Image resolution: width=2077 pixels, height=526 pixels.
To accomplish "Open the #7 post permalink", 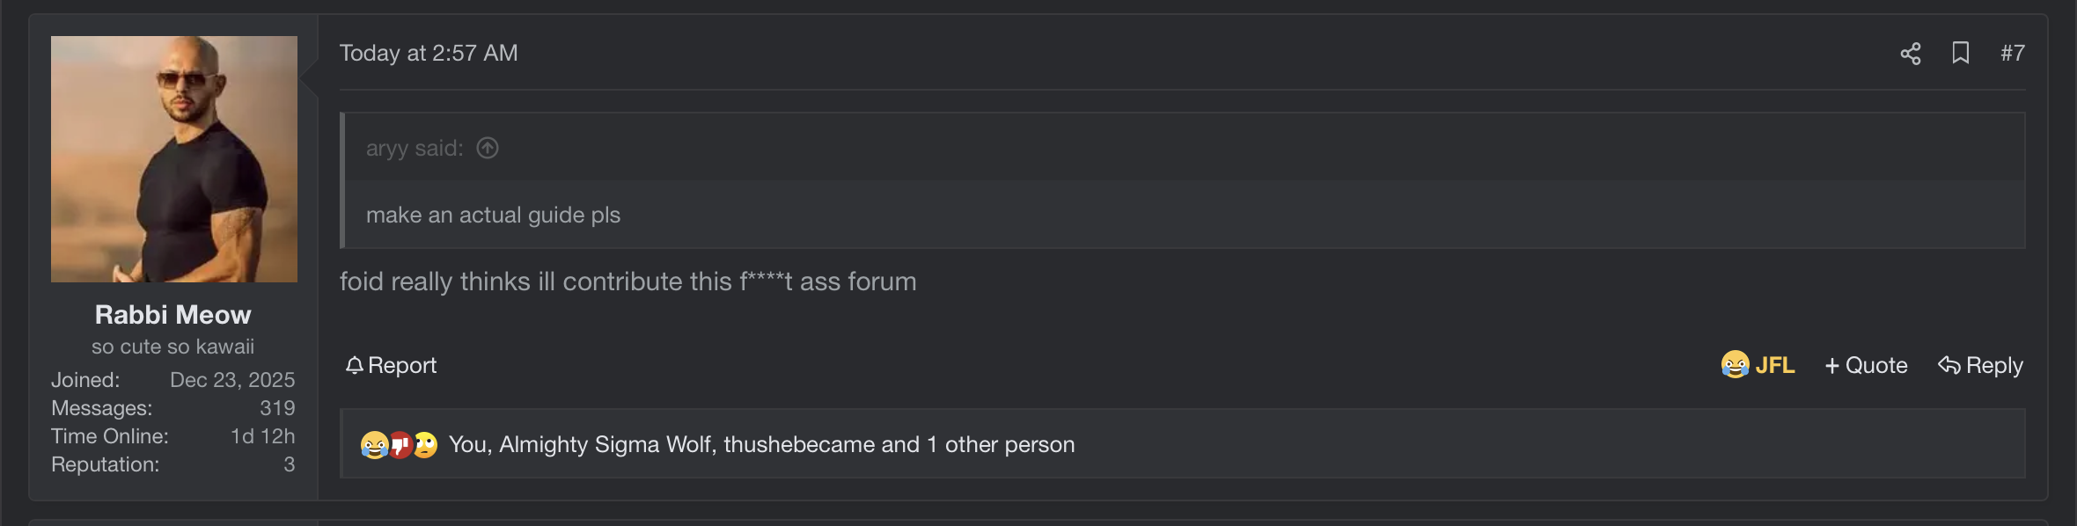I will pyautogui.click(x=2012, y=54).
